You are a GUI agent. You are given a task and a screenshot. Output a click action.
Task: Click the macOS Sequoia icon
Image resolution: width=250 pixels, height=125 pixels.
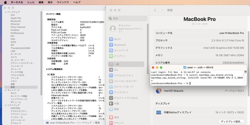pos(159,91)
